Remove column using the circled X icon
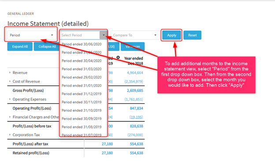The height and width of the screenshot is (163, 275). pyautogui.click(x=118, y=57)
